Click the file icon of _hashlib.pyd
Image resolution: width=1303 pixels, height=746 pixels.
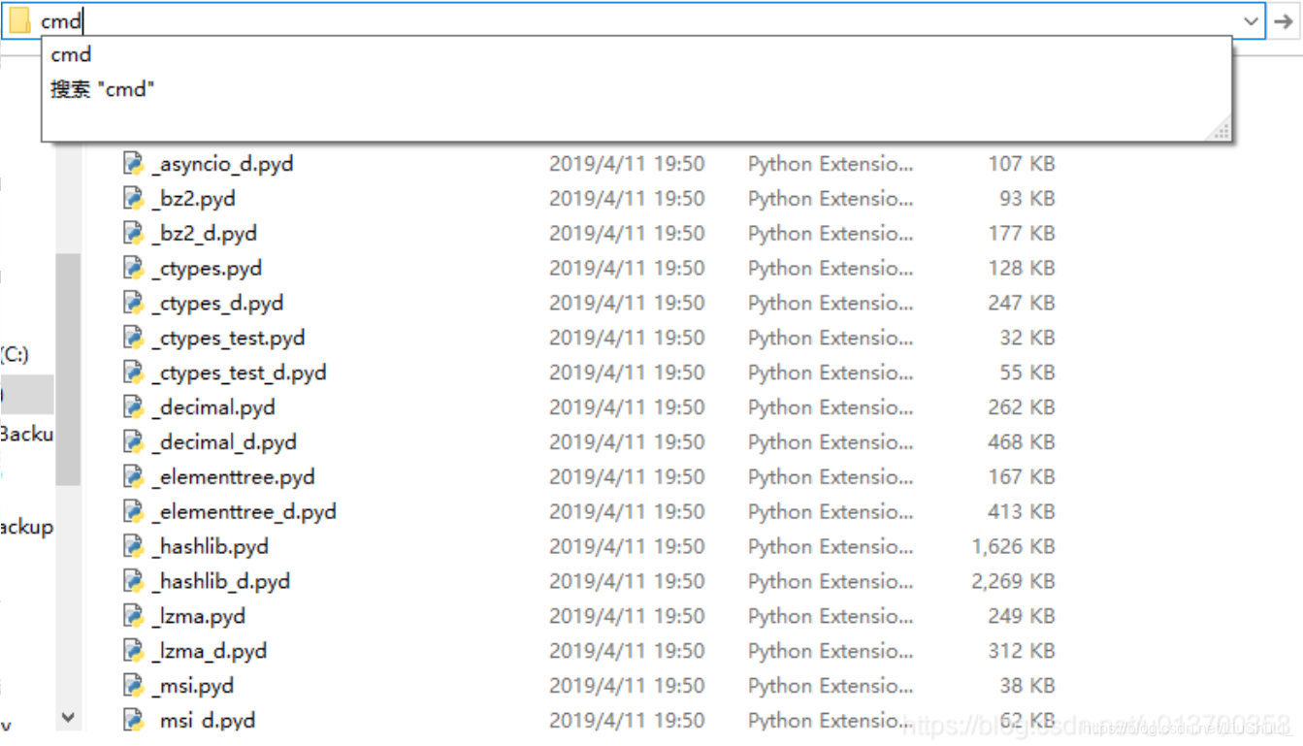click(x=134, y=547)
